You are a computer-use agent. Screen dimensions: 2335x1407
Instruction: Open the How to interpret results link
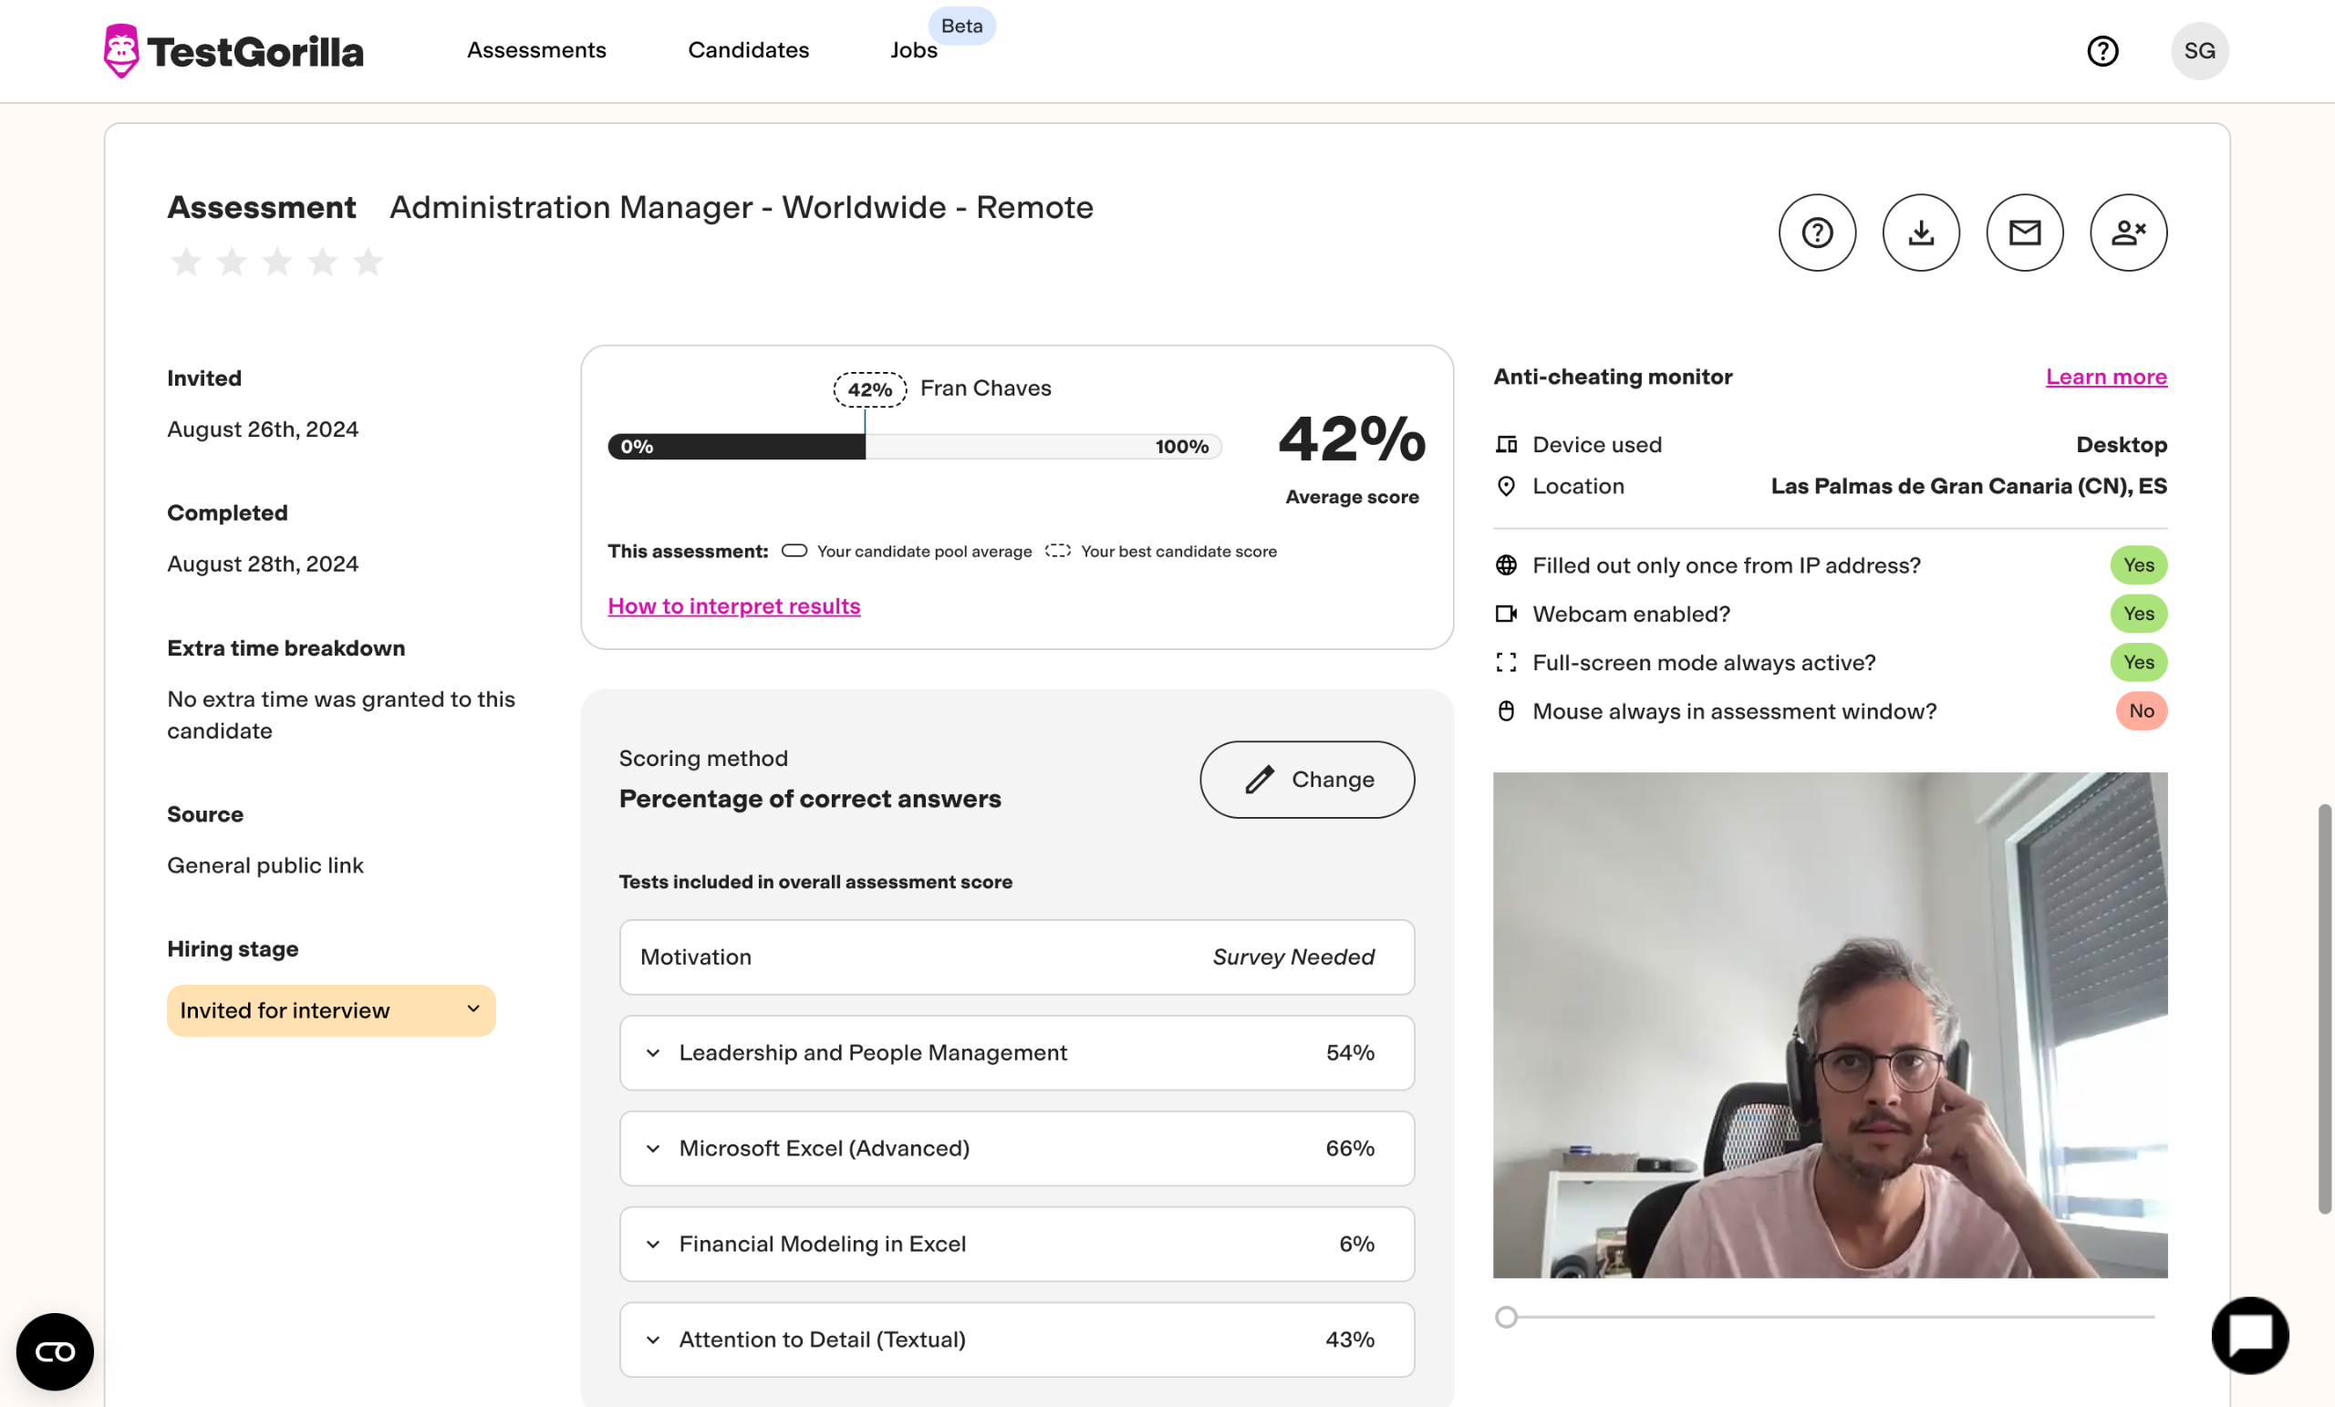(x=733, y=606)
